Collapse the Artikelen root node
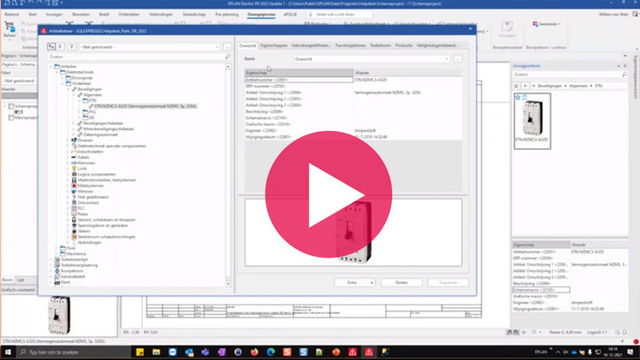The image size is (640, 360). coord(51,66)
